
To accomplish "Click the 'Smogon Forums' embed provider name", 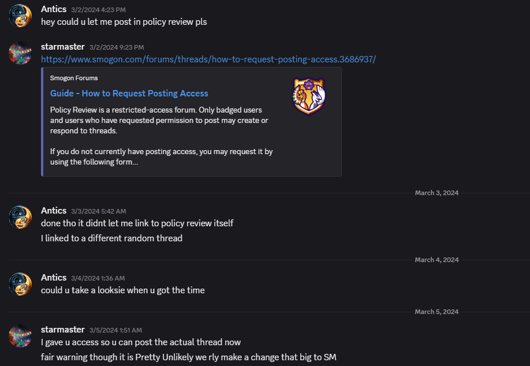I will click(74, 78).
